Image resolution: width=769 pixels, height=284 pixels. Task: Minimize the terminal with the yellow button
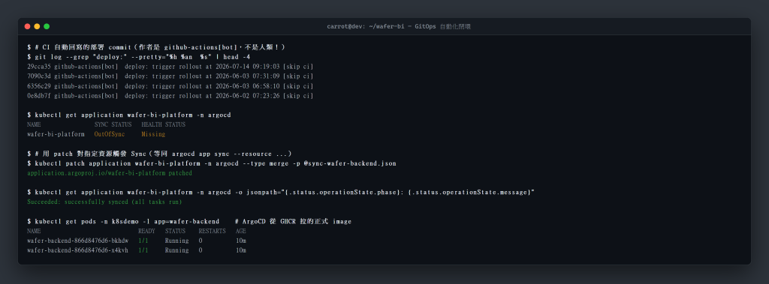pos(37,26)
